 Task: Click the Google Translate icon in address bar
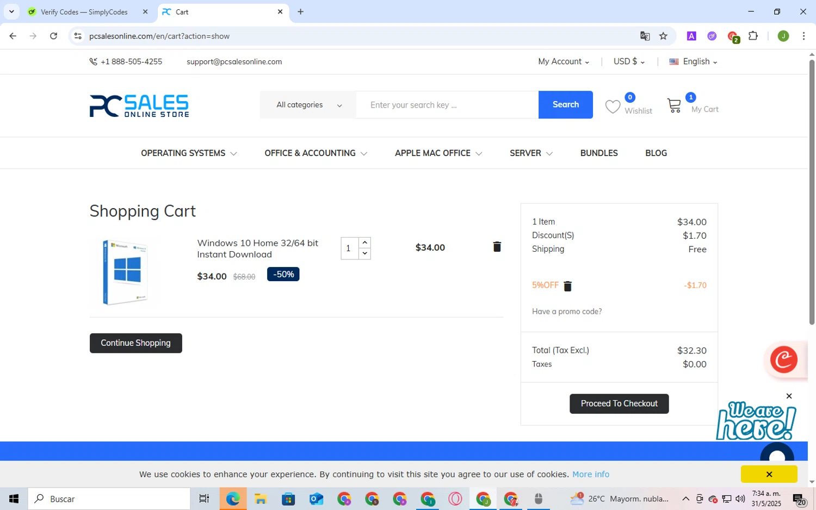[645, 36]
